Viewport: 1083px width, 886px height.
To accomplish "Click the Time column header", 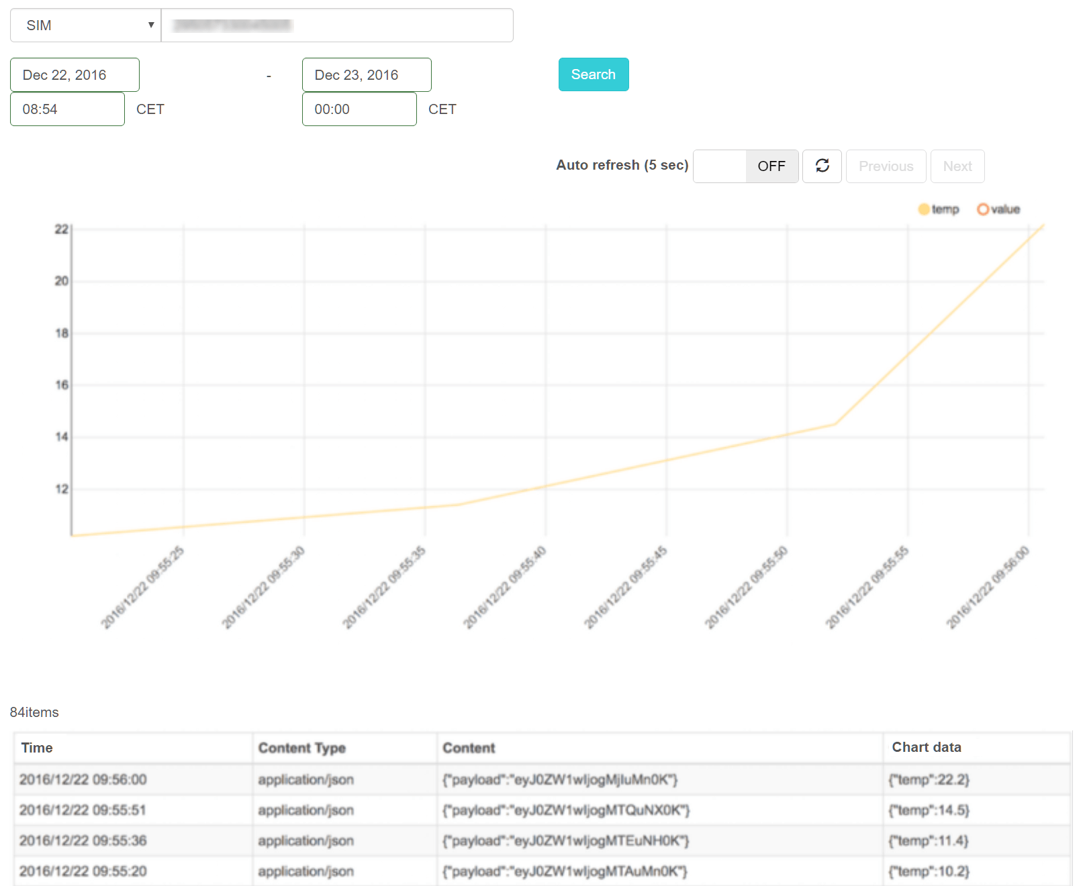I will click(37, 748).
